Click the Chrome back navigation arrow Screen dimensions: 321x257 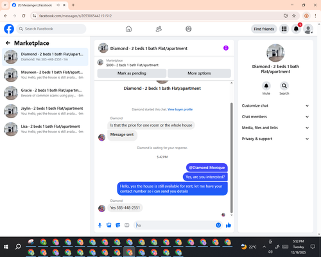tap(6, 15)
